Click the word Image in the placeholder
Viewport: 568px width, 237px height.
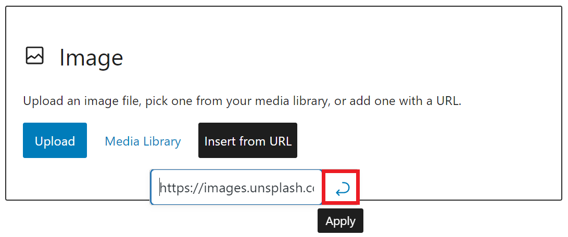(91, 57)
